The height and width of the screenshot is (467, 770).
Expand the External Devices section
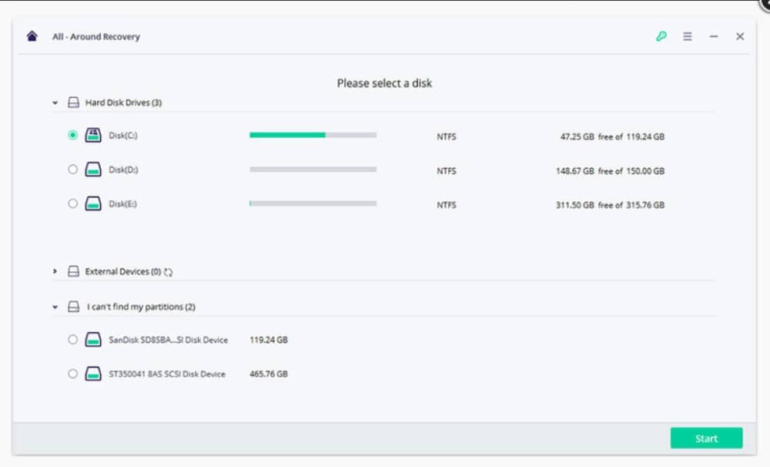point(55,271)
